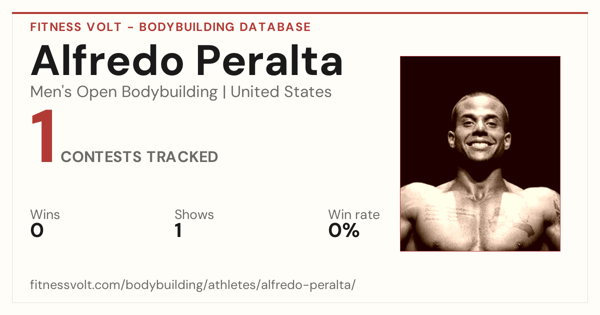
Task: Click the Wins stat label
Action: point(45,215)
